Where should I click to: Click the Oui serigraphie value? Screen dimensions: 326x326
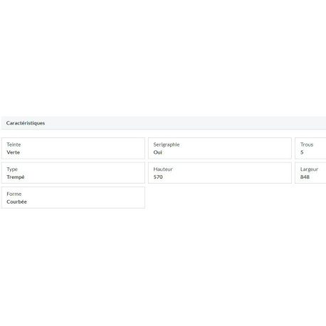157,152
